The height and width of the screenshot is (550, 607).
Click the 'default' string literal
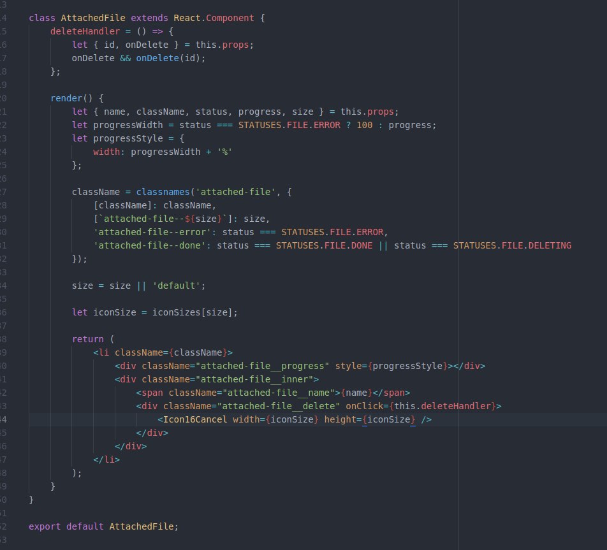(x=176, y=286)
